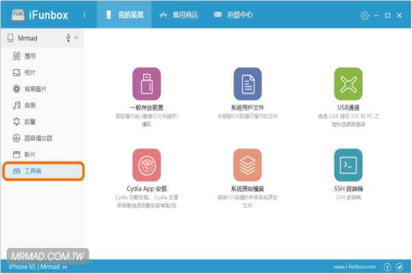Open the 語音備忘錄 voice memos item
Viewport: 412px width, 274px height.
pos(32,138)
